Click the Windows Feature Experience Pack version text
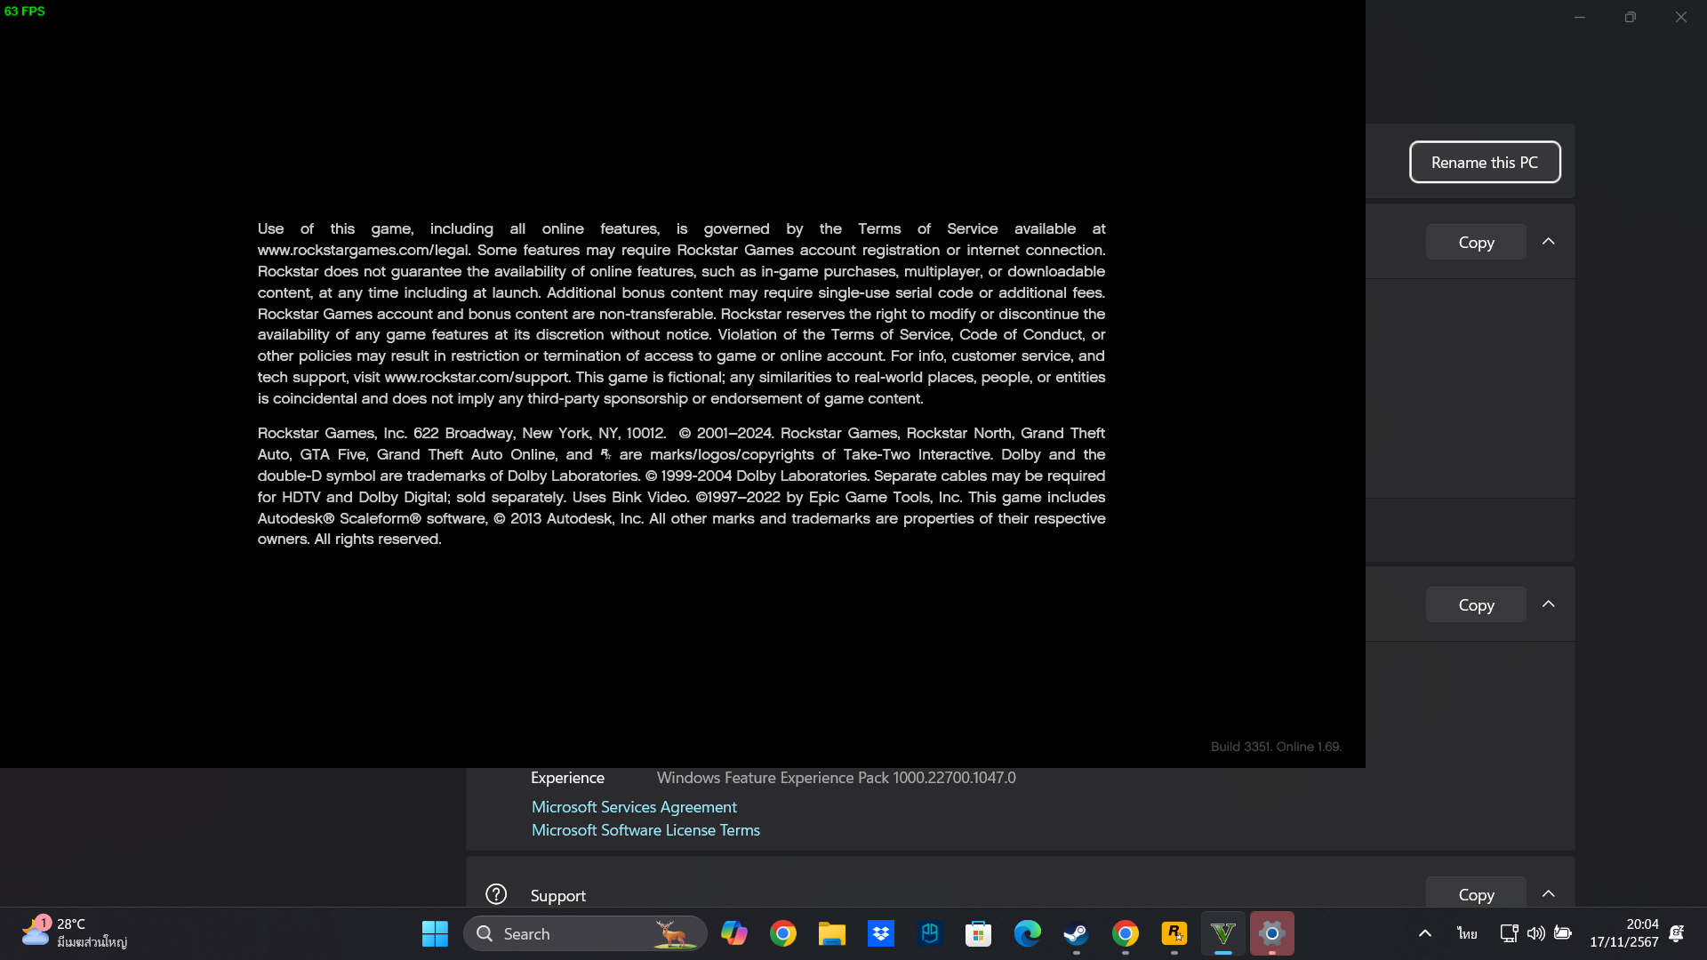The image size is (1707, 960). [836, 778]
